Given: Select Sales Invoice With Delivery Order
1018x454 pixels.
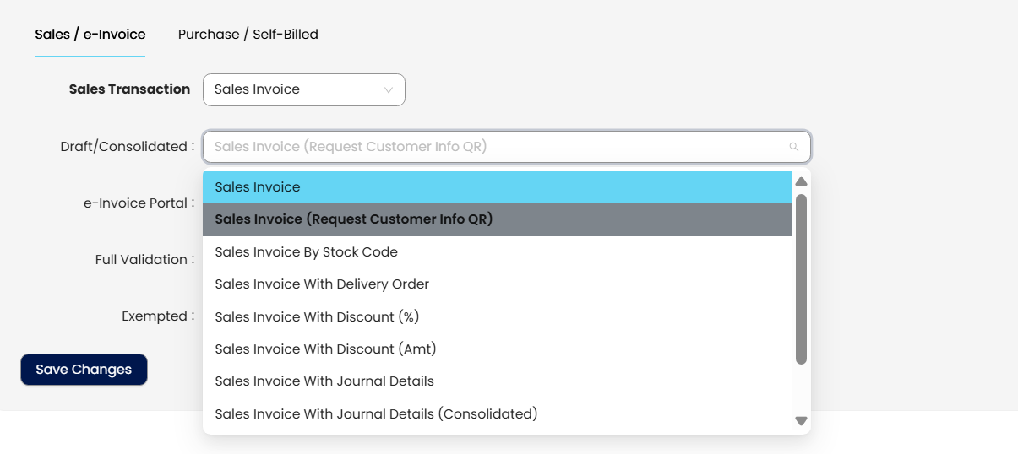Looking at the screenshot, I should click(x=497, y=284).
